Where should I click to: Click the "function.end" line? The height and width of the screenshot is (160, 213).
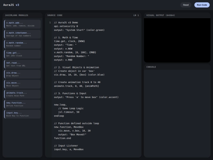click(x=62, y=138)
